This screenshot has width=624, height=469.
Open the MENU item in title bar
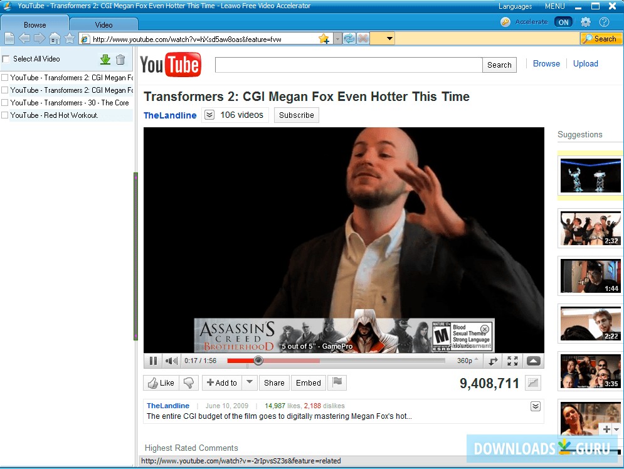pos(555,6)
